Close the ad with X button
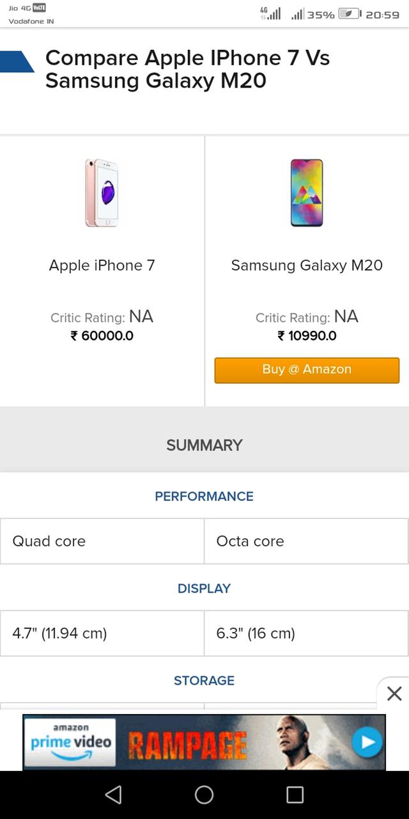 tap(394, 694)
